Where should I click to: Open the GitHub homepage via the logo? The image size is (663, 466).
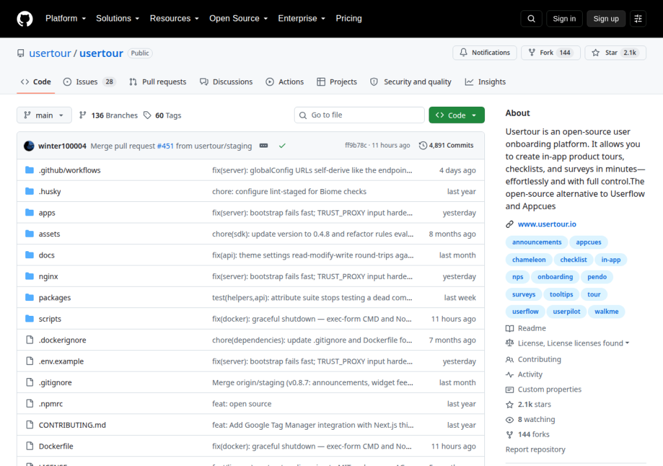point(25,19)
